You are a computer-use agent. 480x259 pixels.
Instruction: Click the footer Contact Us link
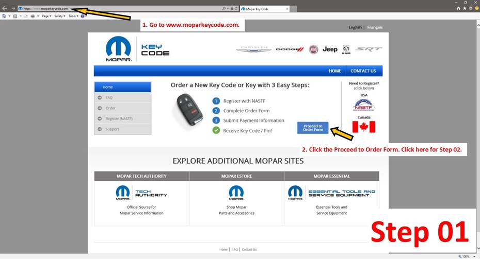(x=249, y=250)
